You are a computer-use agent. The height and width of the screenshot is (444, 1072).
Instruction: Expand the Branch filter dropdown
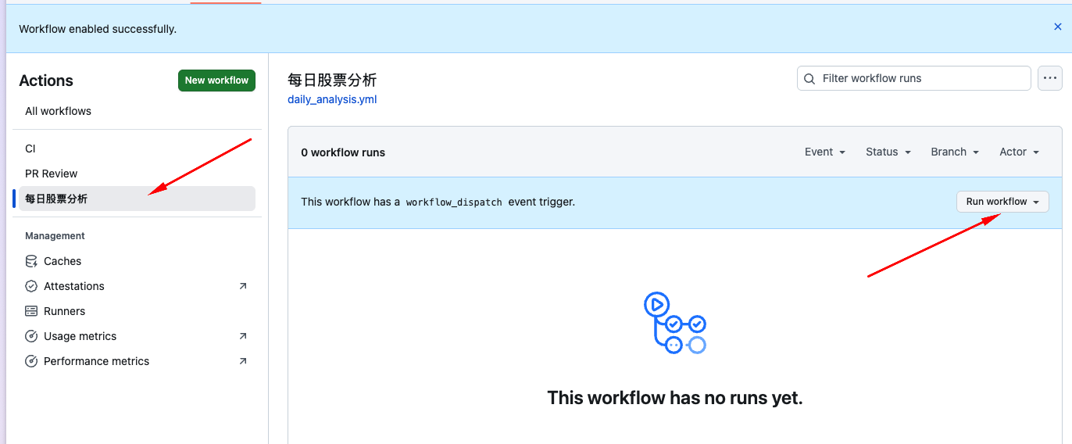coord(955,152)
